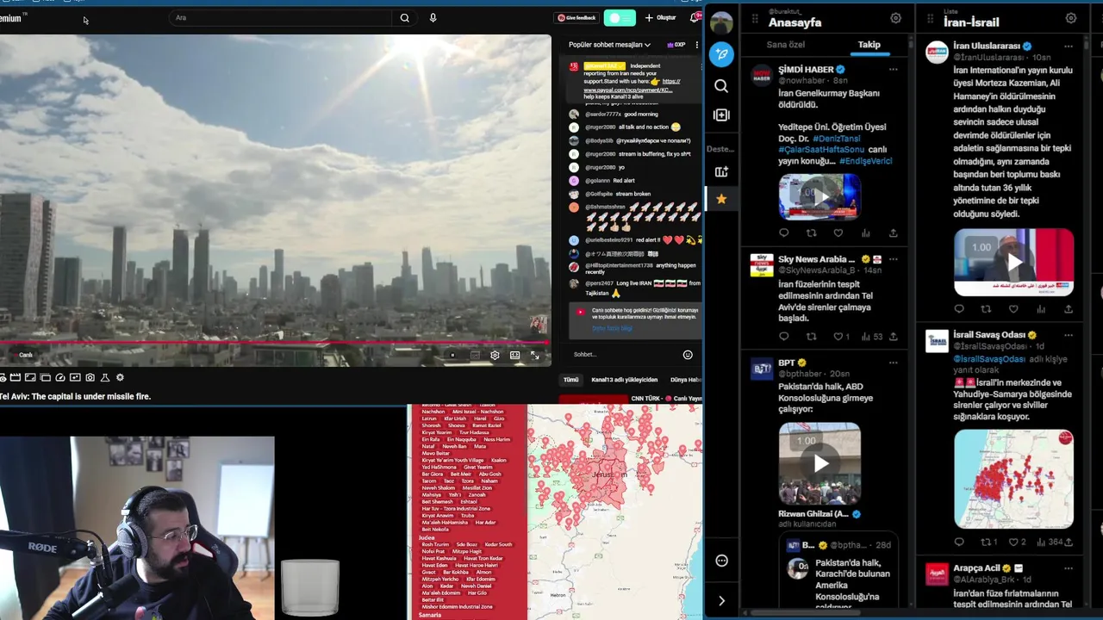Select the Takip tab
The height and width of the screenshot is (620, 1103).
pyautogui.click(x=869, y=45)
